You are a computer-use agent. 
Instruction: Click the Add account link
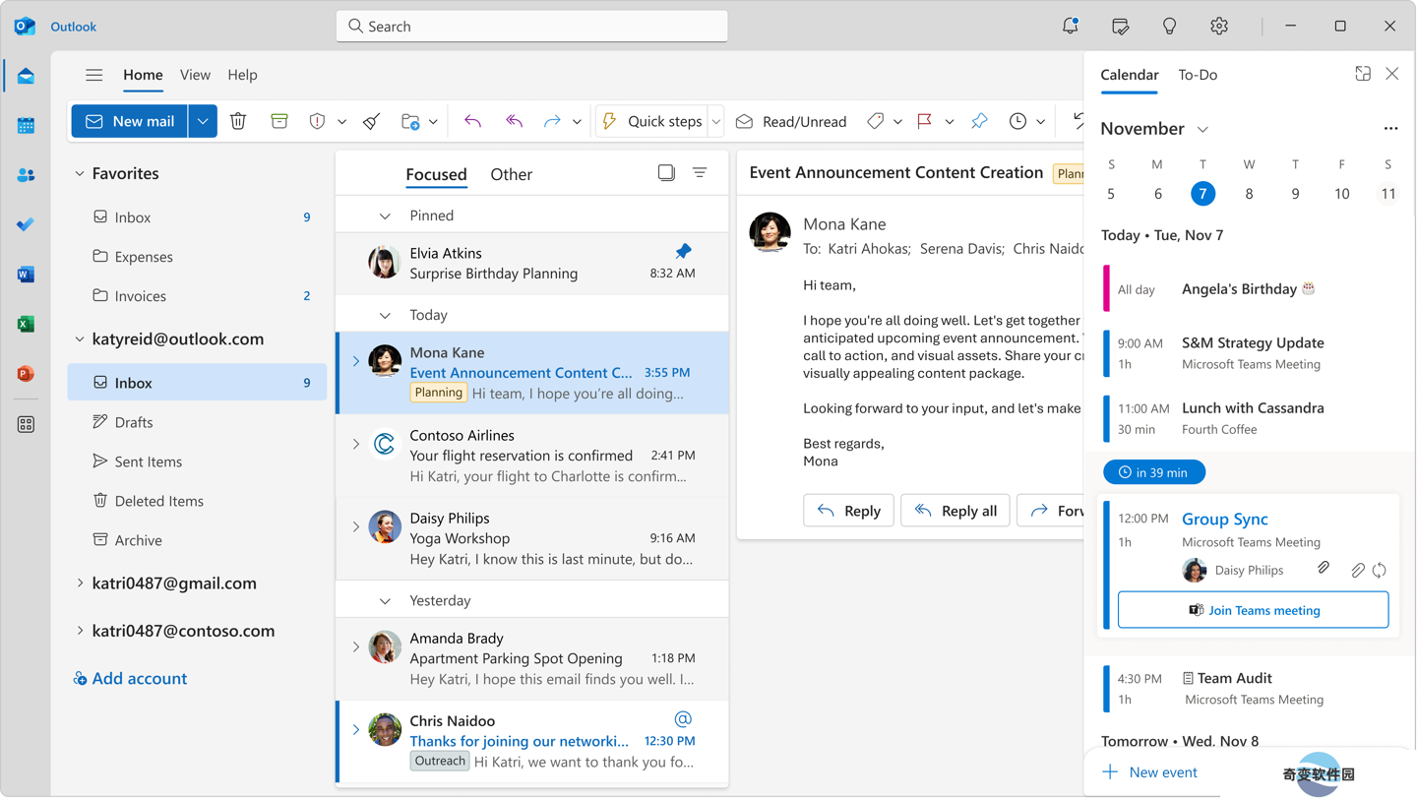coord(130,679)
